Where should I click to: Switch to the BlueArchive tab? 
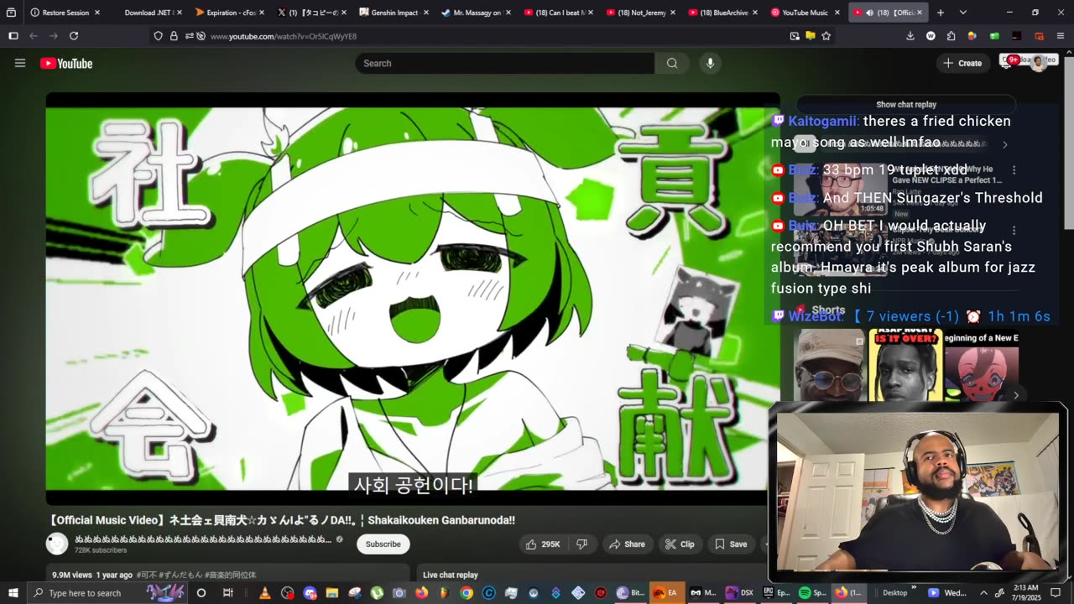[x=722, y=13]
